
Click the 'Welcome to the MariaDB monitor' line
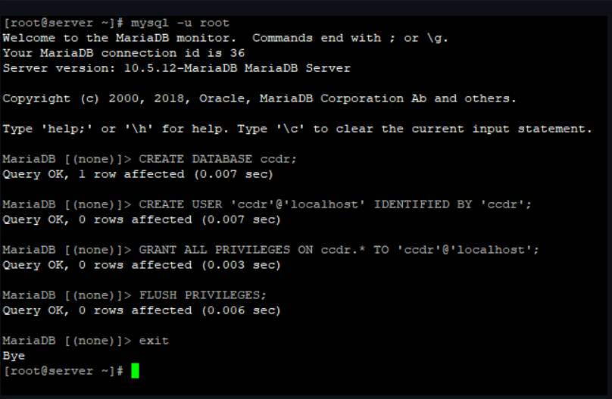coord(225,38)
